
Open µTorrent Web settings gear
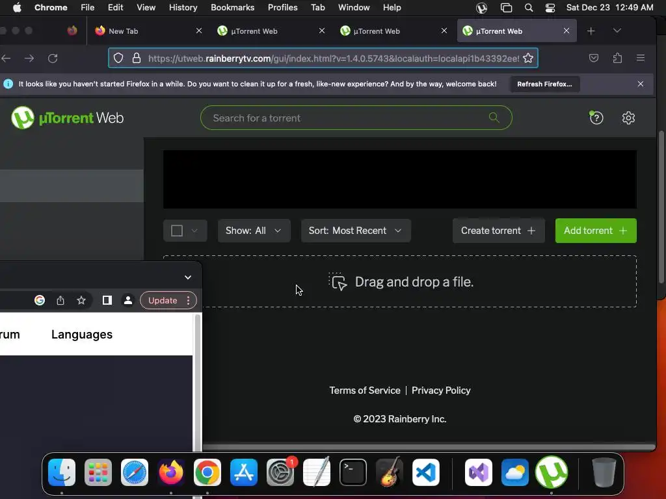628,118
